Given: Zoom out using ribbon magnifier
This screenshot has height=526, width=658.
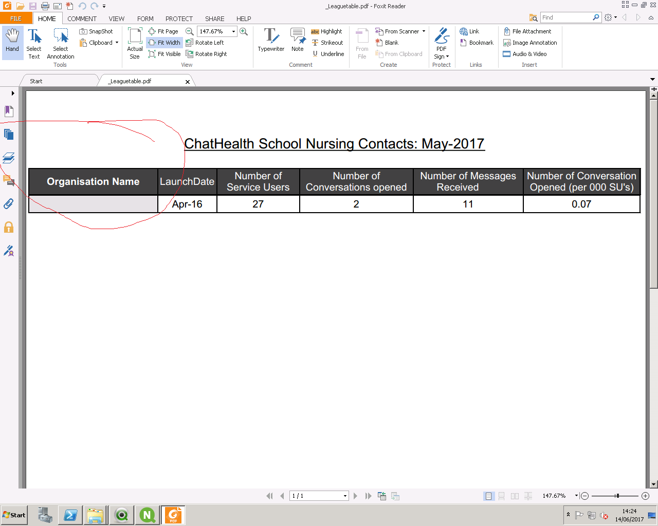Looking at the screenshot, I should (x=189, y=31).
